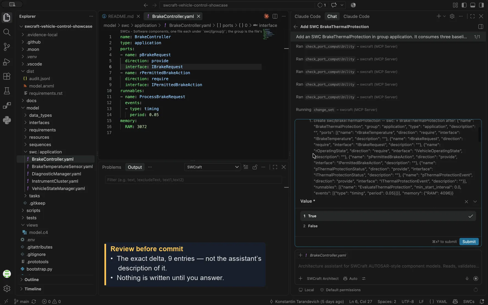Open chat settings gear icon
The width and height of the screenshot is (488, 305).
click(452, 16)
